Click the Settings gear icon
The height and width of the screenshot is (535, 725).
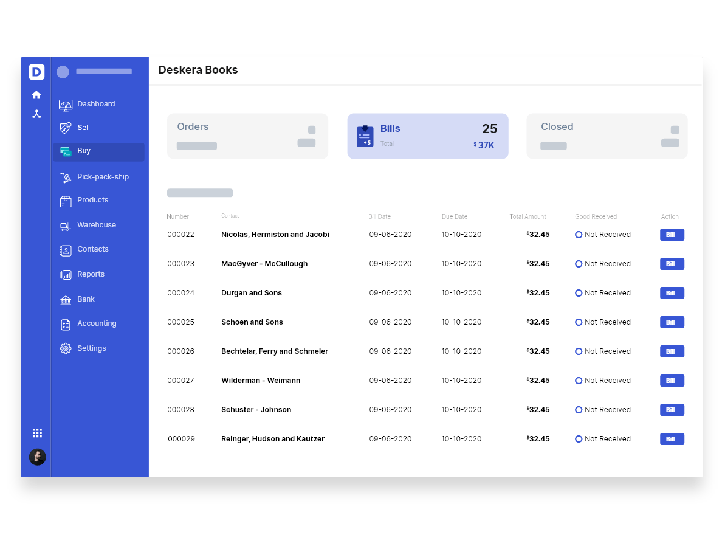pos(66,348)
